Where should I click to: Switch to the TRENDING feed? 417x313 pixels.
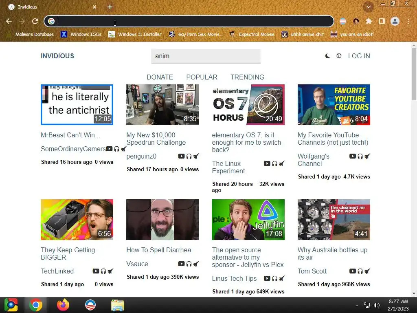click(x=247, y=77)
